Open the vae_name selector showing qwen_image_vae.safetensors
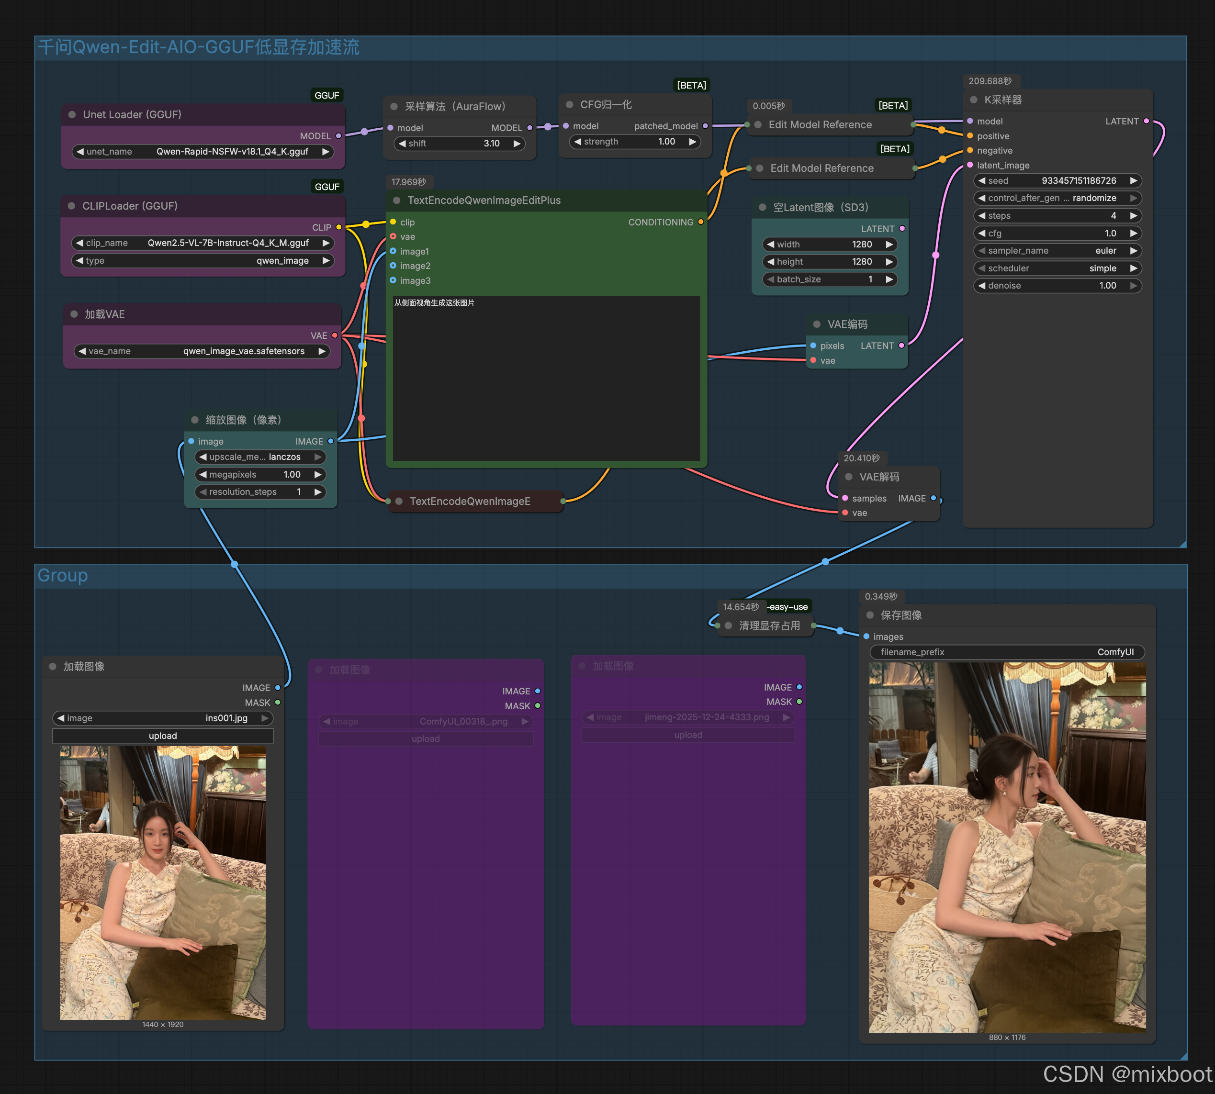1215x1094 pixels. coord(202,351)
